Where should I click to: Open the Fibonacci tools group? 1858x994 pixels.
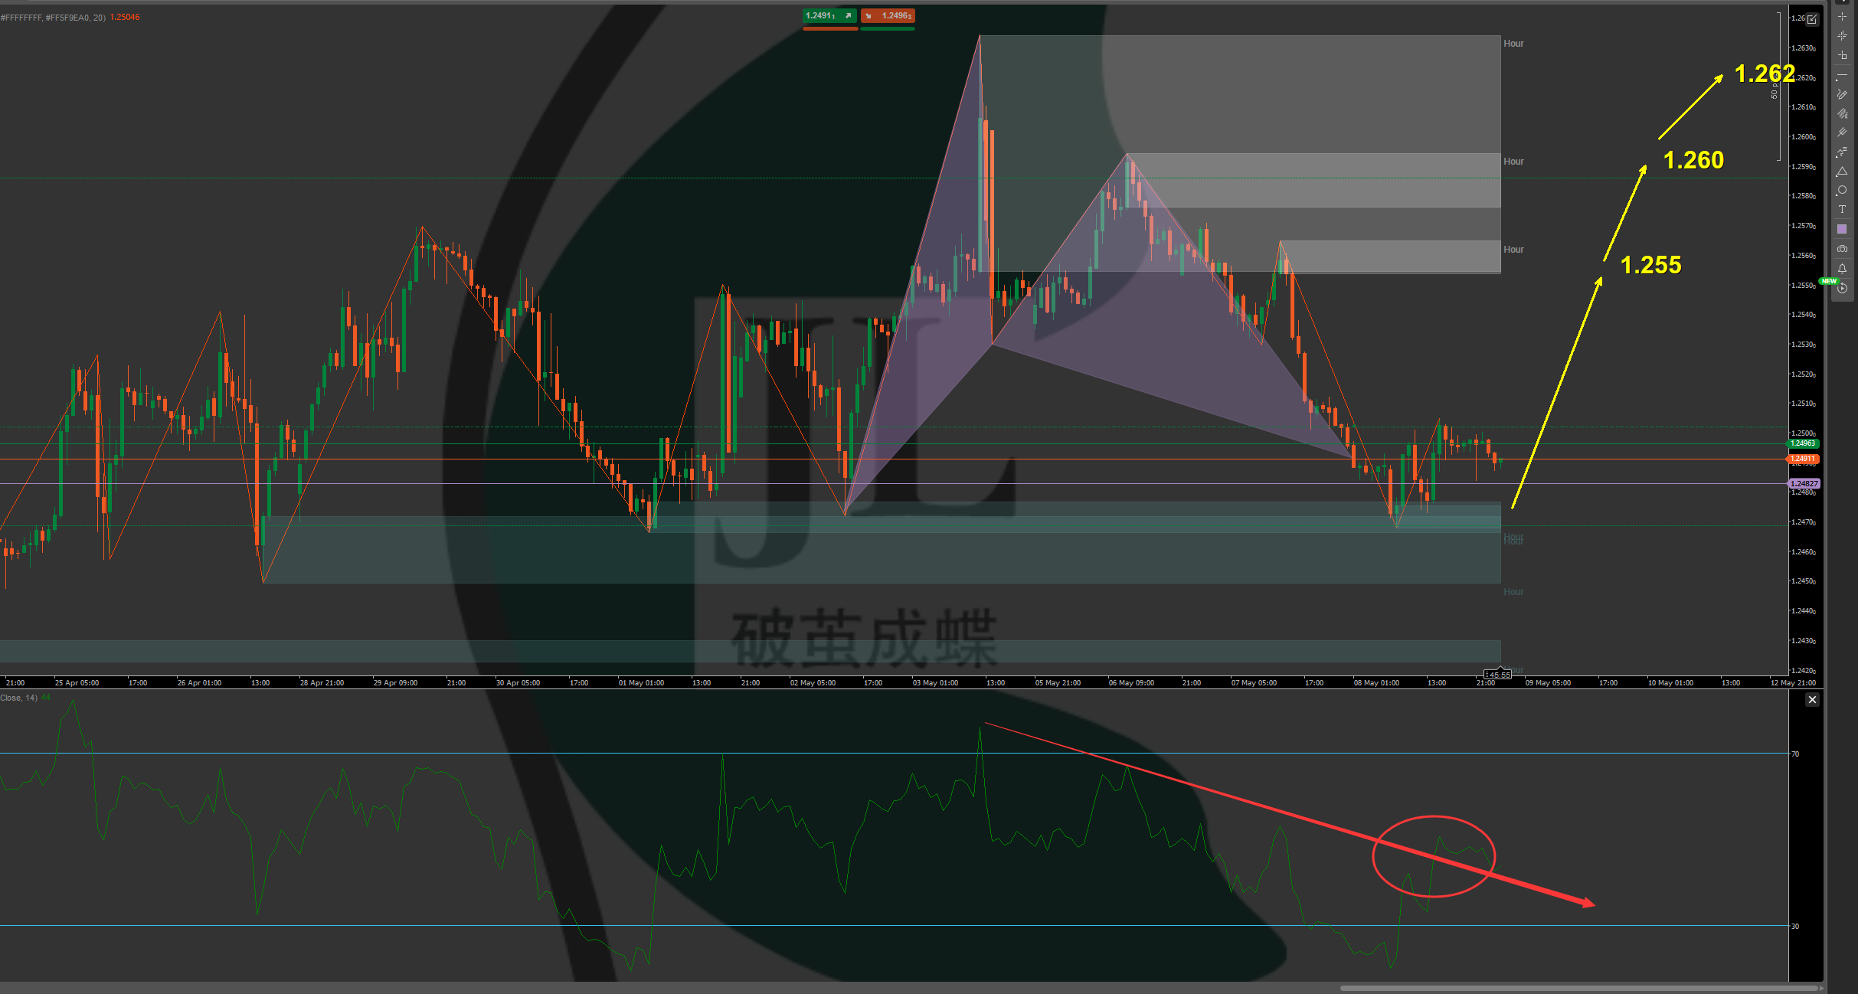[1842, 152]
